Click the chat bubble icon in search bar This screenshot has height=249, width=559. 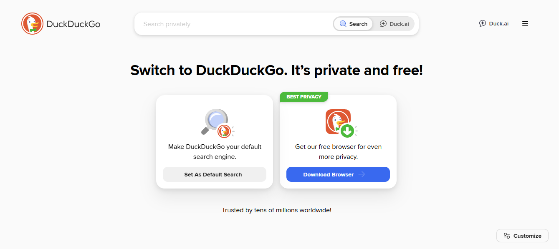[383, 24]
